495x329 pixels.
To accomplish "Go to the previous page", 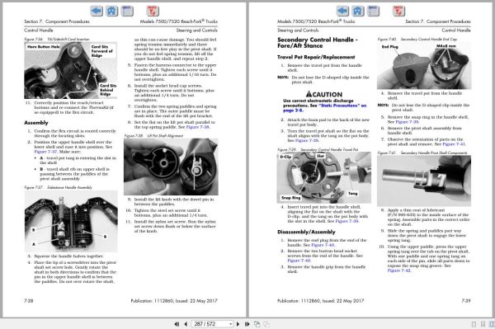I will 186,324.
